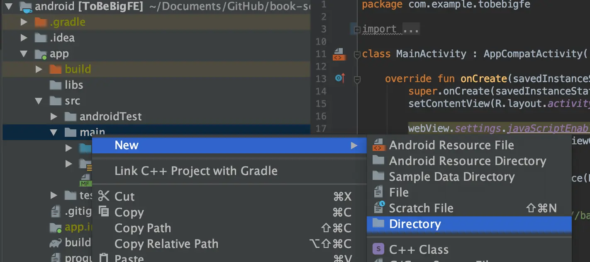590x262 pixels.
Task: Toggle the MainActivity class fold marker
Action: (357, 54)
